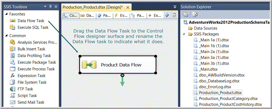272x109 pixels.
Task: Select the _Main.dtsx package
Action: click(205, 69)
